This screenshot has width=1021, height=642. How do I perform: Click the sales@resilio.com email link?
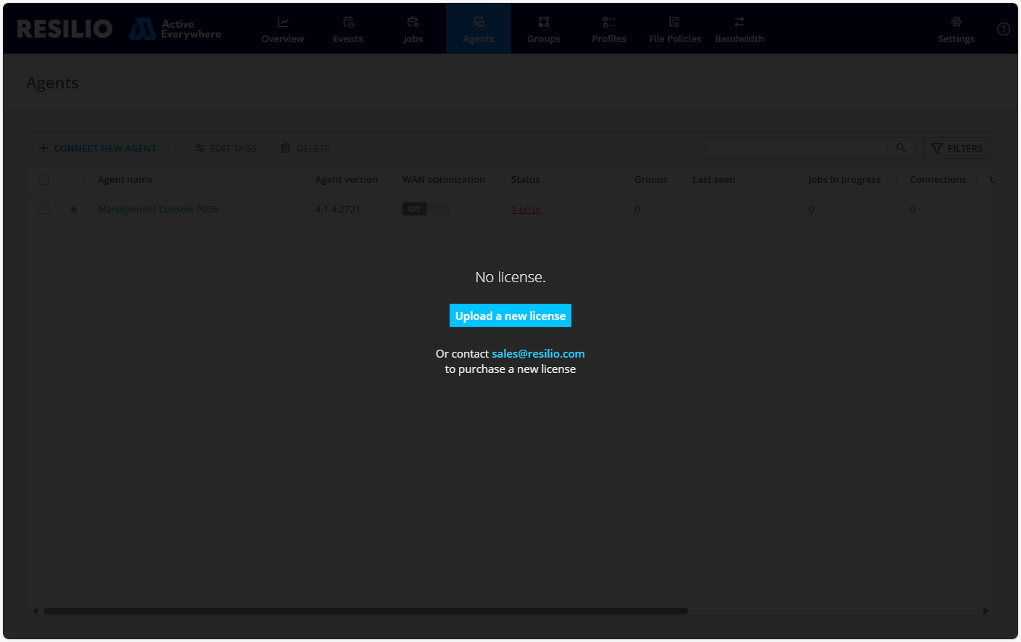coord(538,353)
